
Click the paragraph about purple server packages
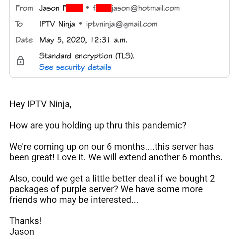(x=112, y=189)
